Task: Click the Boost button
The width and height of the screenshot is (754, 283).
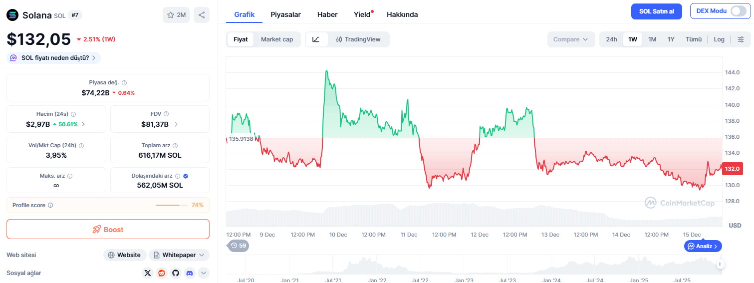Action: pos(108,230)
